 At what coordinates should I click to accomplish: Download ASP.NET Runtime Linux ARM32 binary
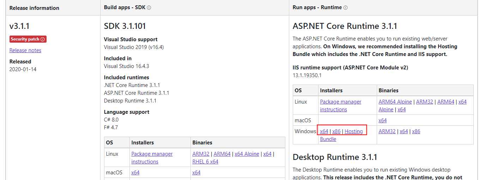pos(424,102)
